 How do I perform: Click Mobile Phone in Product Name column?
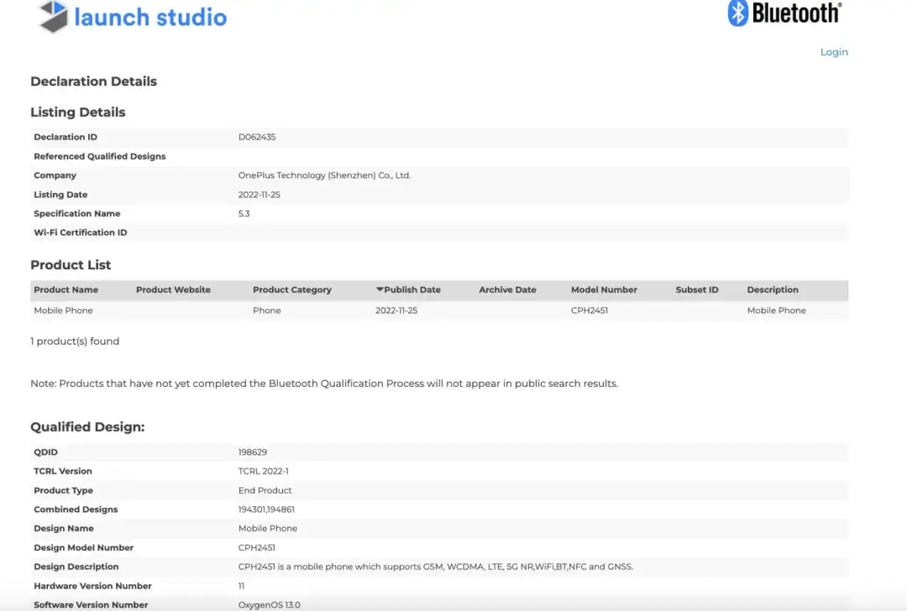63,311
